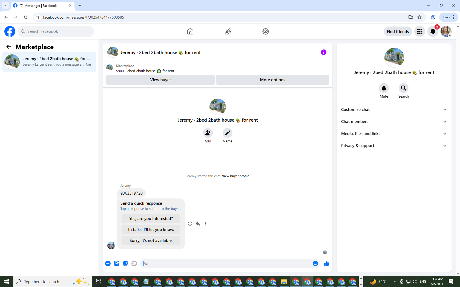
Task: Open browser Error menu button
Action: (x=449, y=17)
